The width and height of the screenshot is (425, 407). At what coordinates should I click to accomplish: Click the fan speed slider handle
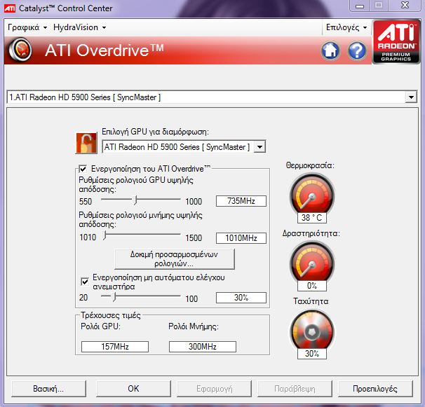click(114, 296)
